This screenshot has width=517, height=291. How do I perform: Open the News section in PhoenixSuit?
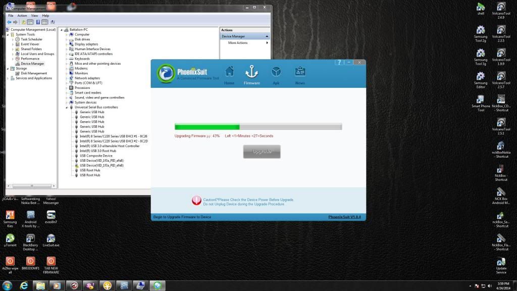[300, 75]
